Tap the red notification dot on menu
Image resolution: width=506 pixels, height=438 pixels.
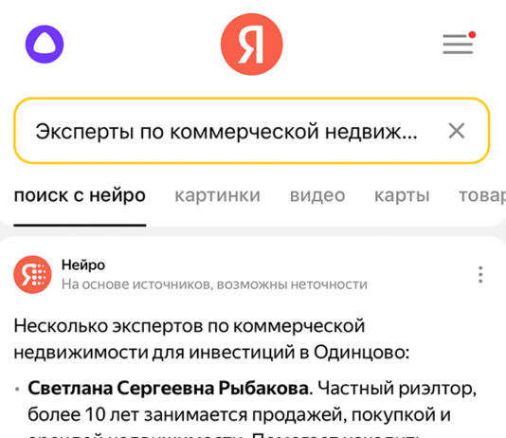tap(472, 34)
